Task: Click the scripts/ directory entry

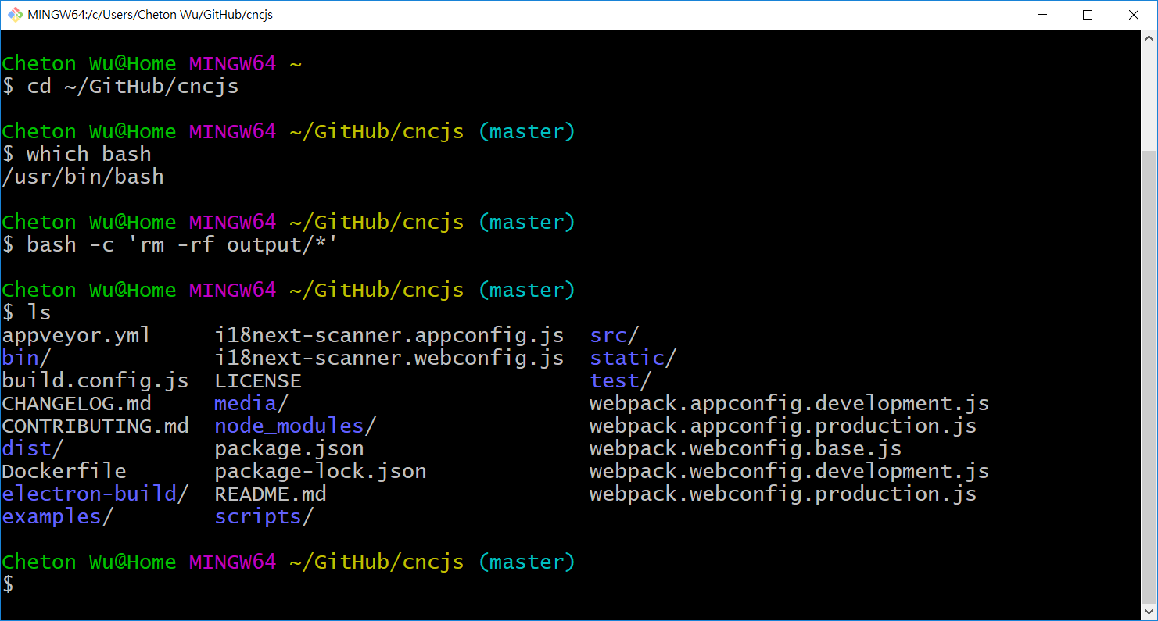Action: click(x=264, y=517)
